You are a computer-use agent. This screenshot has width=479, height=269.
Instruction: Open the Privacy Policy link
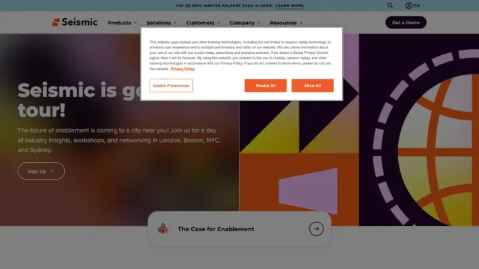[183, 69]
